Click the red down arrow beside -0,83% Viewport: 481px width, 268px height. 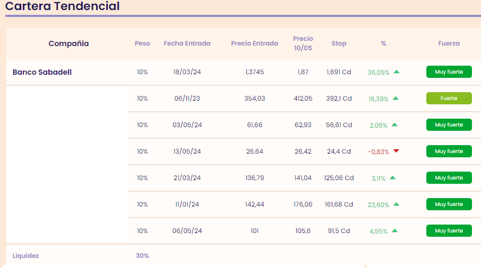pyautogui.click(x=396, y=151)
